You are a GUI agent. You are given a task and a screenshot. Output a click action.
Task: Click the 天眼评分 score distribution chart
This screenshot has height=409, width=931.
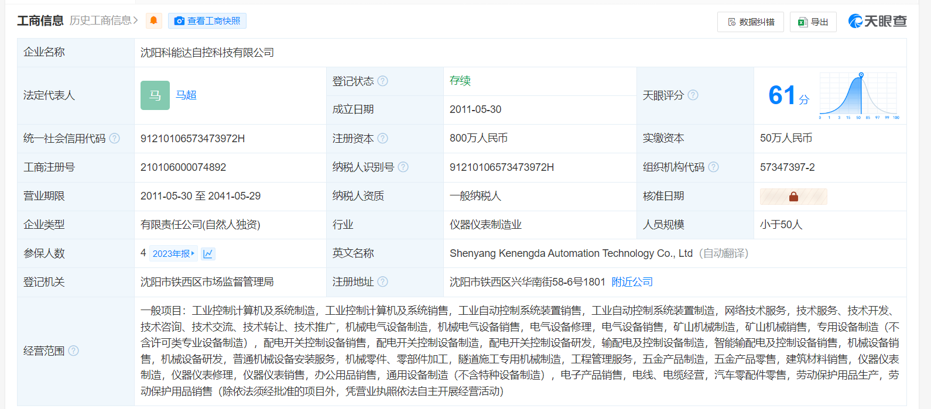[859, 96]
